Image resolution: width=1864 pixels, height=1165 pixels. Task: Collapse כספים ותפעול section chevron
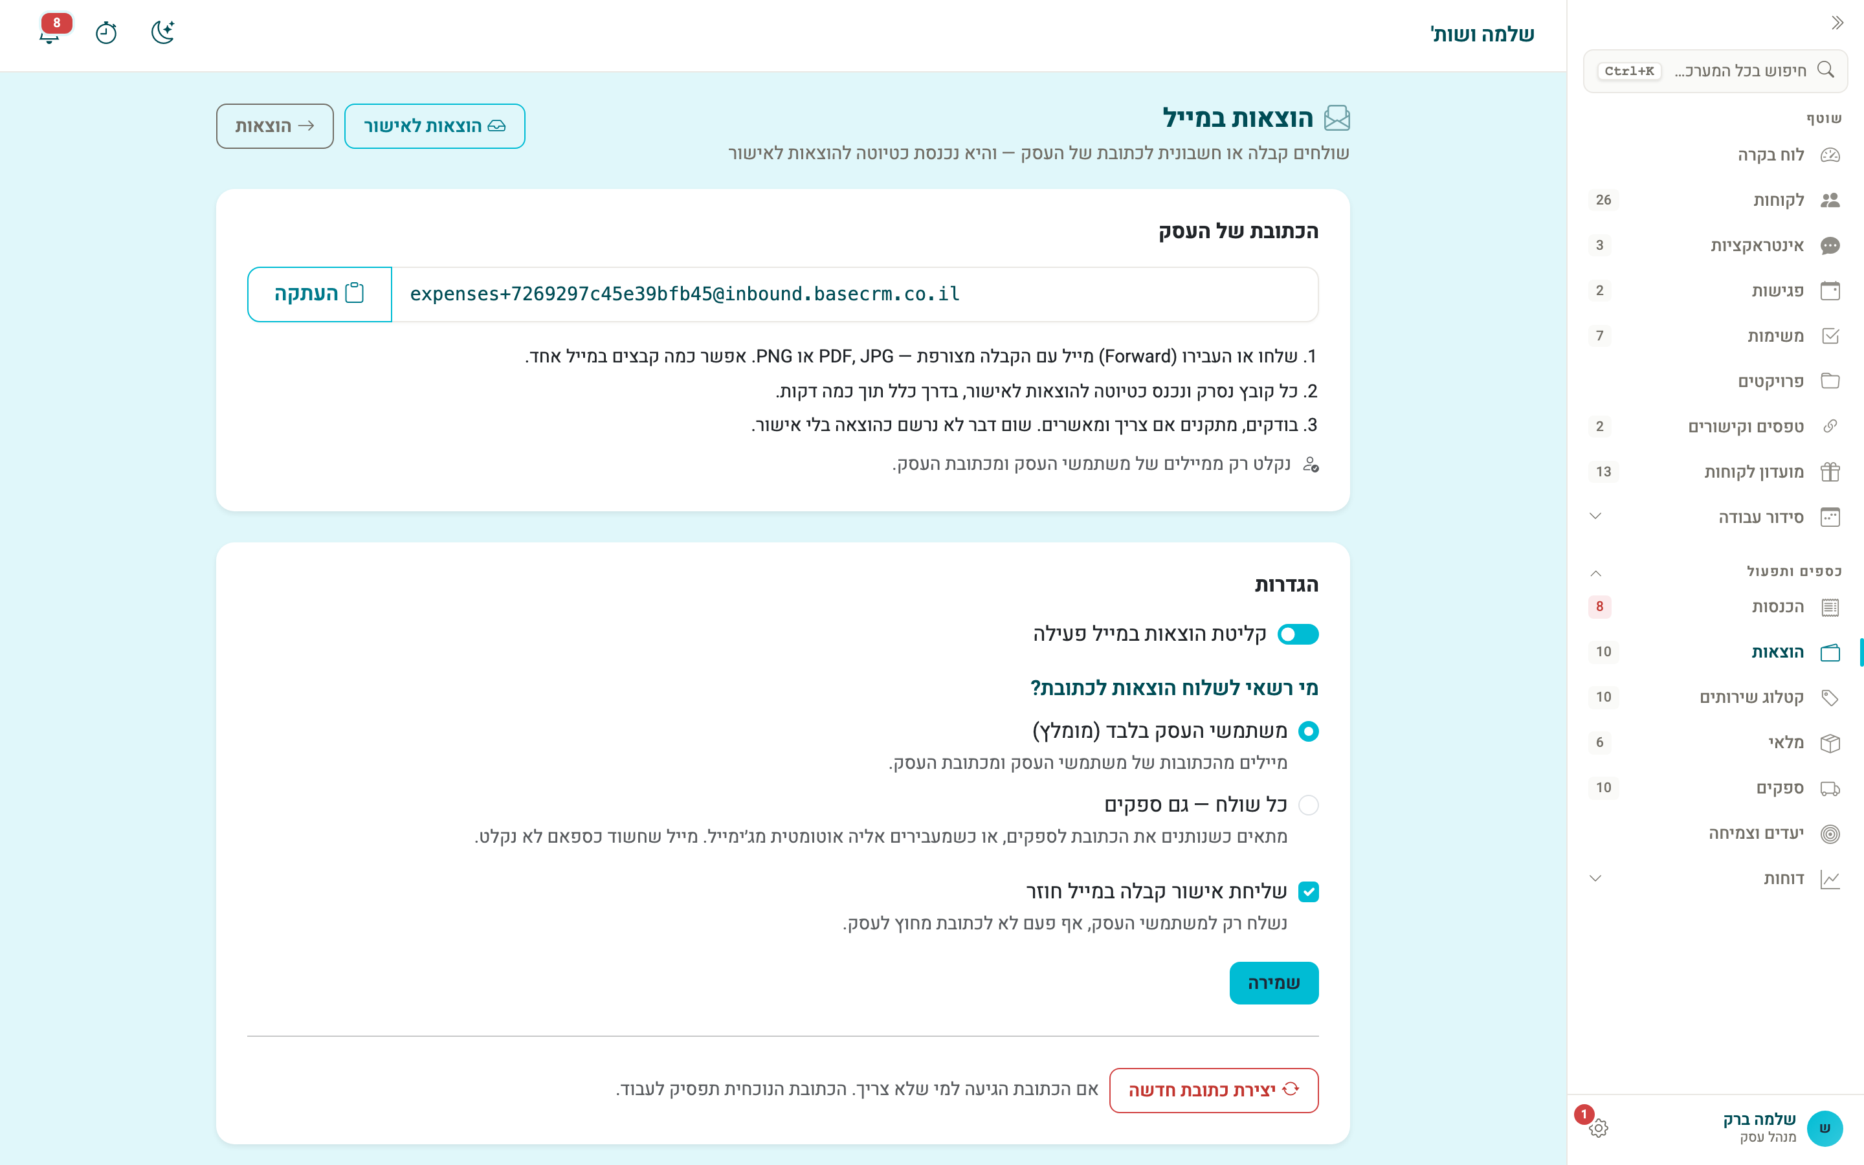tap(1595, 573)
